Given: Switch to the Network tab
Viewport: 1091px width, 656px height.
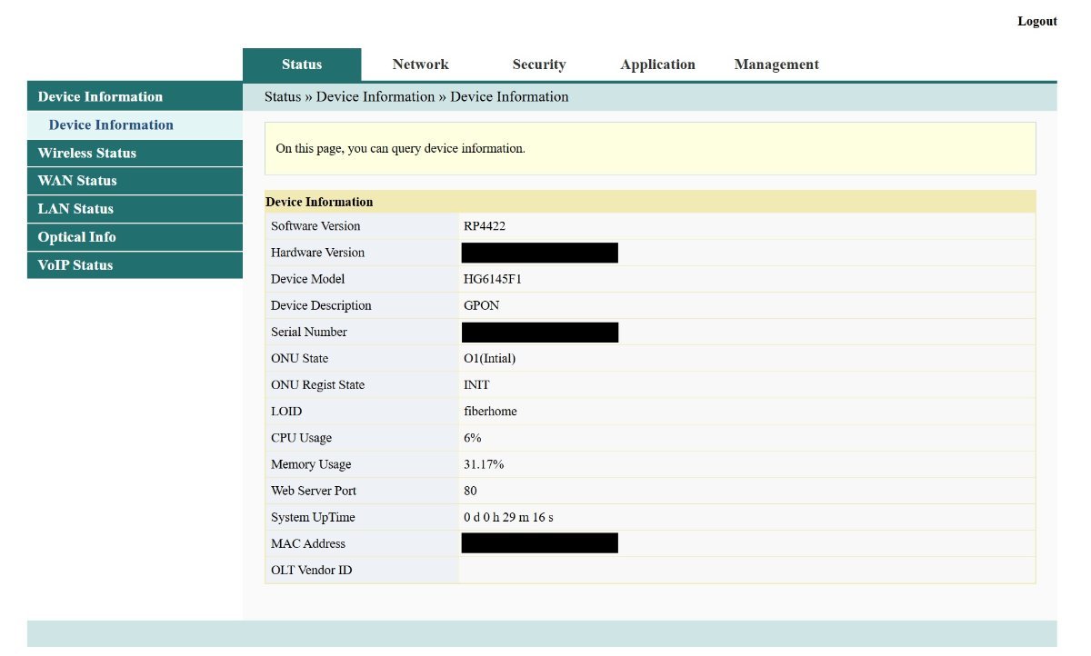Looking at the screenshot, I should tap(420, 65).
